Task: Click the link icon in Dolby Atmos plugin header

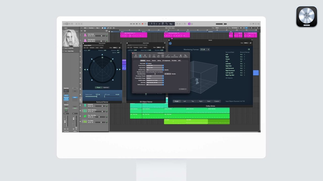Action: 251,43
